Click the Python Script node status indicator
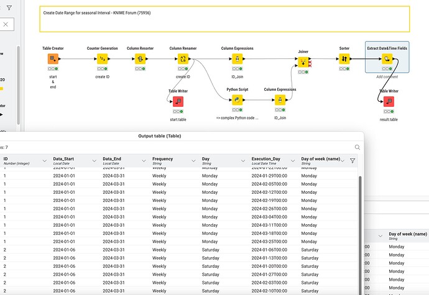Screen dimensions: 429x295 click(238, 110)
